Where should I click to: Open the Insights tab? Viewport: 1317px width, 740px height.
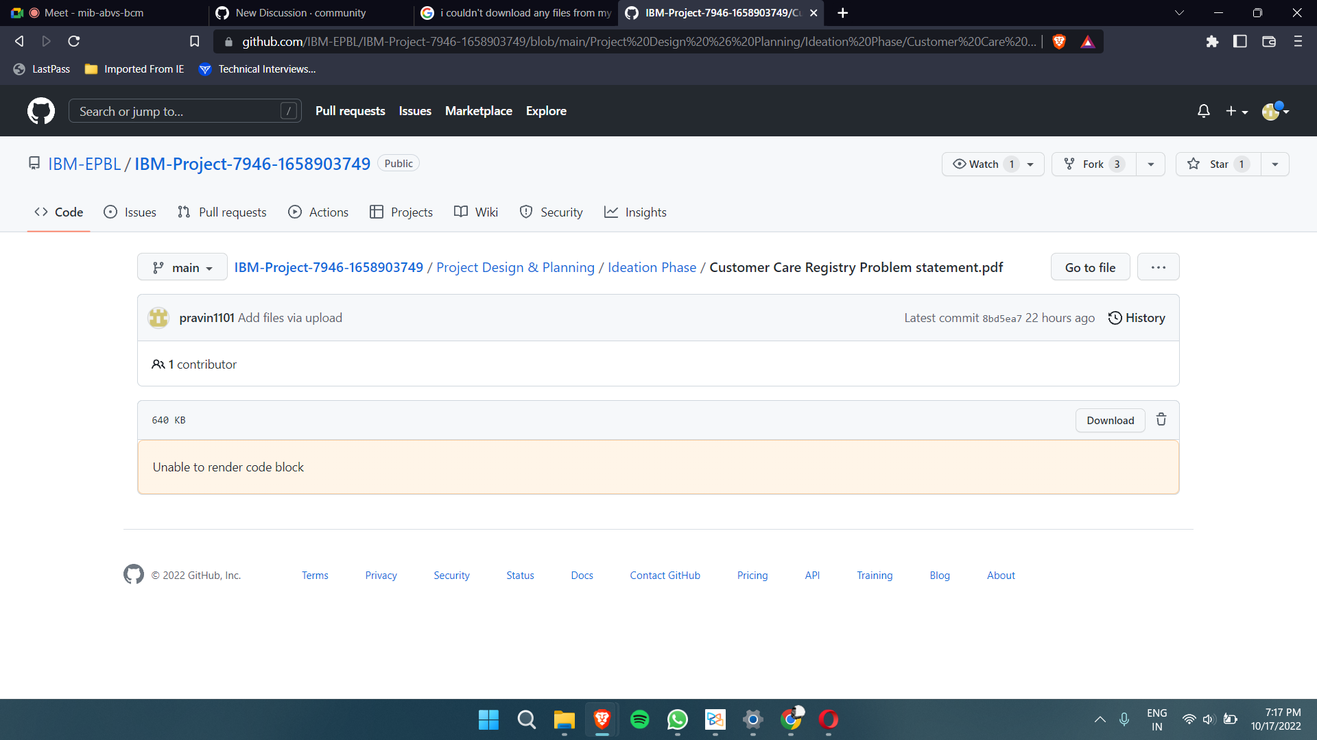pos(635,212)
